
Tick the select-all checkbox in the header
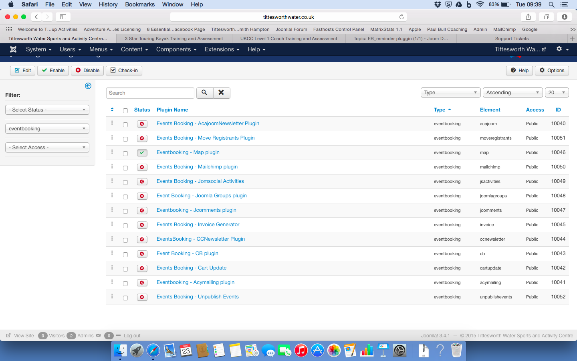point(125,111)
